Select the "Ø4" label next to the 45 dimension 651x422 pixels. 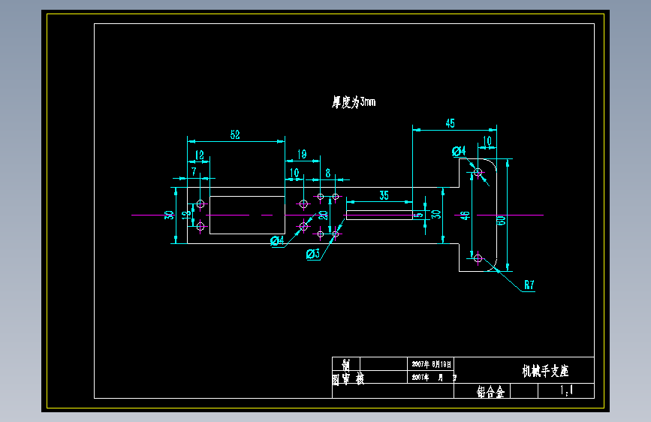[459, 151]
